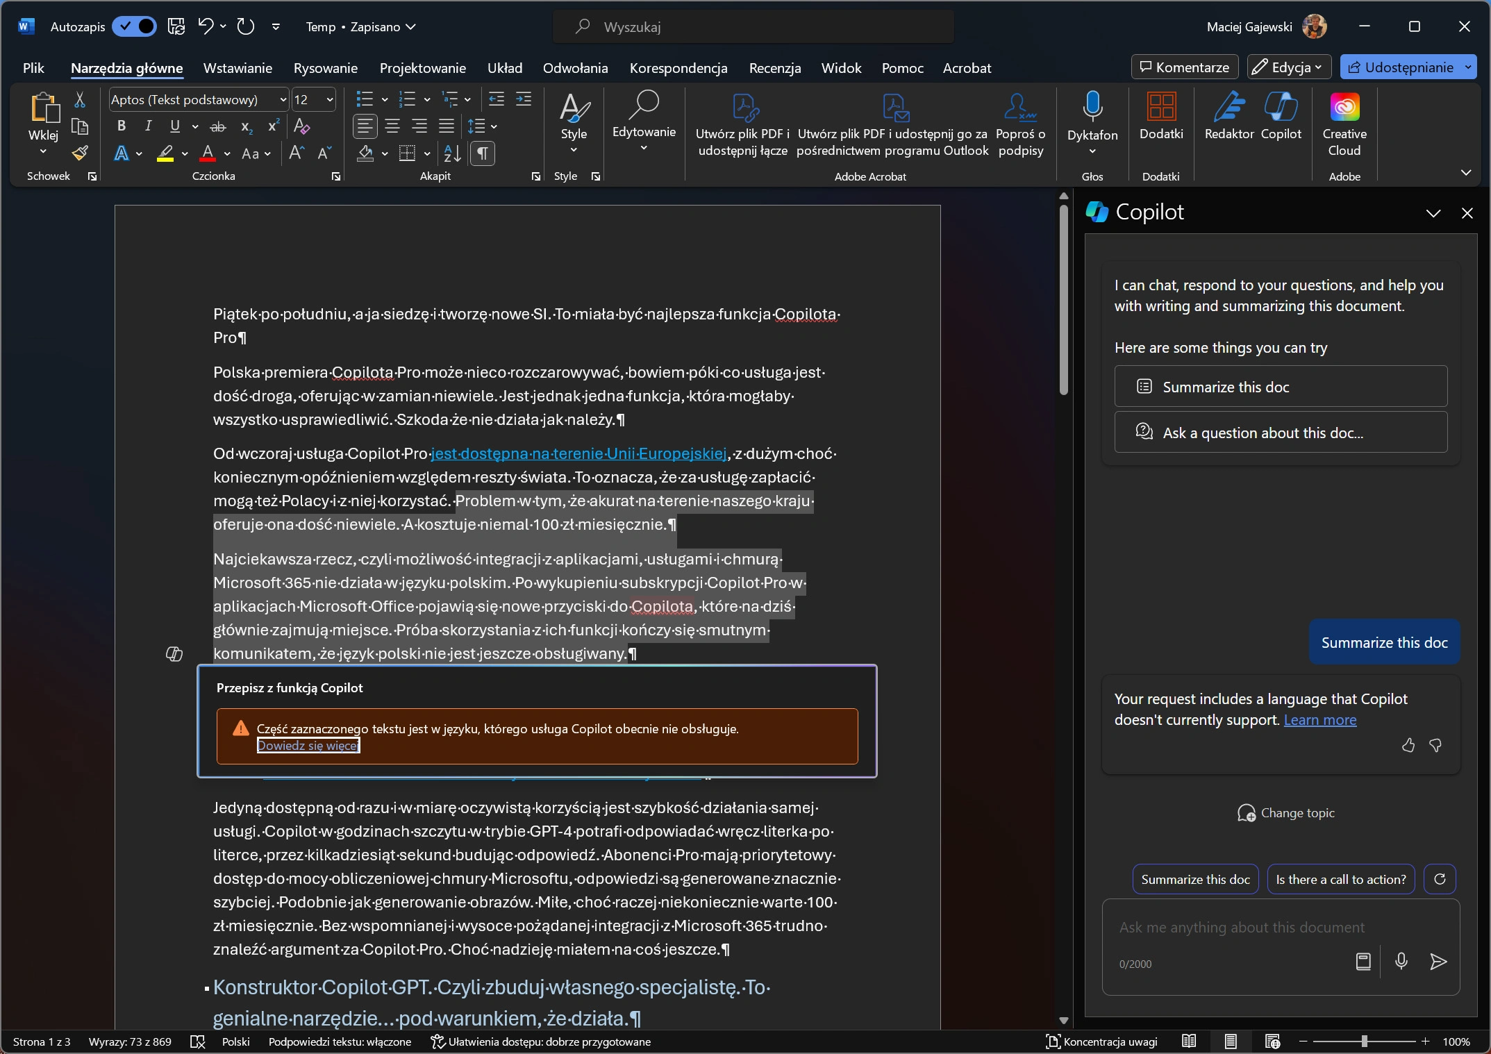Increase paragraph indent
The height and width of the screenshot is (1054, 1491).
coord(524,100)
